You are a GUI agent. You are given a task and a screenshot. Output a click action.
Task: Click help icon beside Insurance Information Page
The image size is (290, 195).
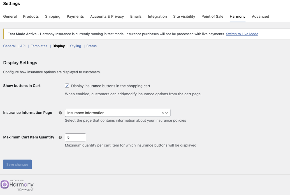[60, 113]
